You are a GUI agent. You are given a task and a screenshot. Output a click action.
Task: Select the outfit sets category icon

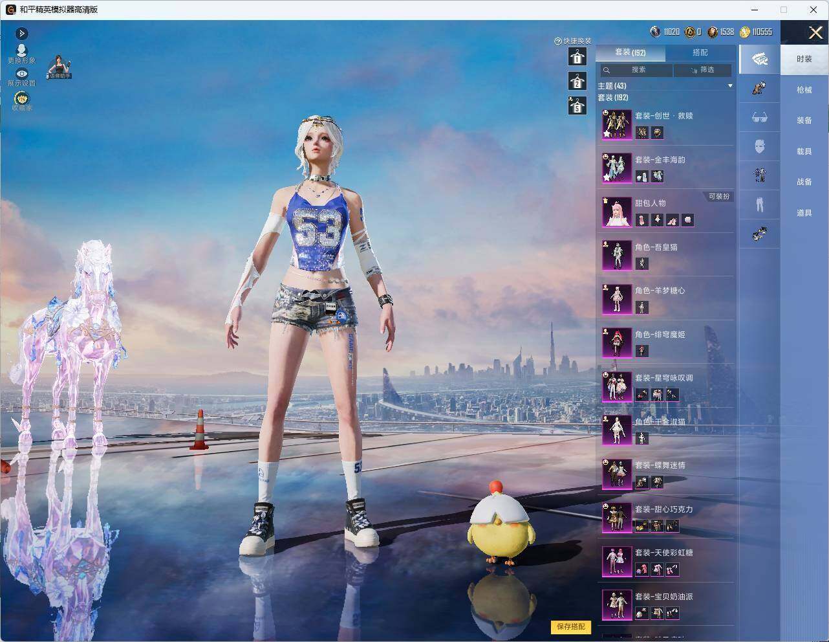760,60
